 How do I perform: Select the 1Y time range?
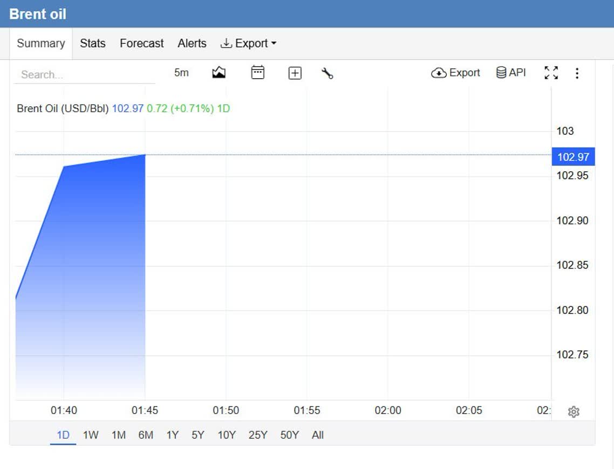(172, 435)
